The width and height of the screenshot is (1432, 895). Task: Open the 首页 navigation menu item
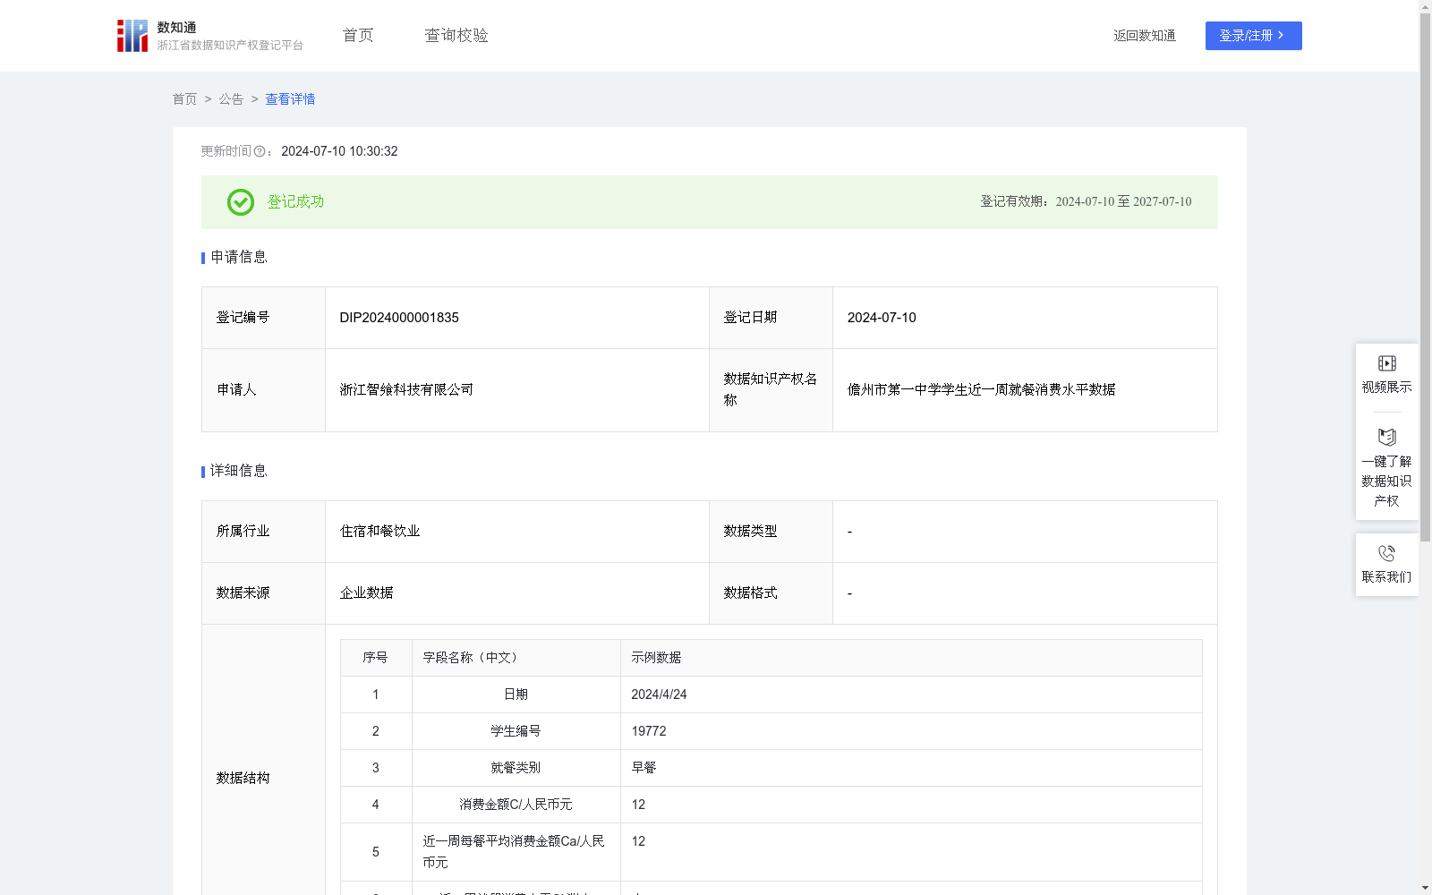(358, 36)
